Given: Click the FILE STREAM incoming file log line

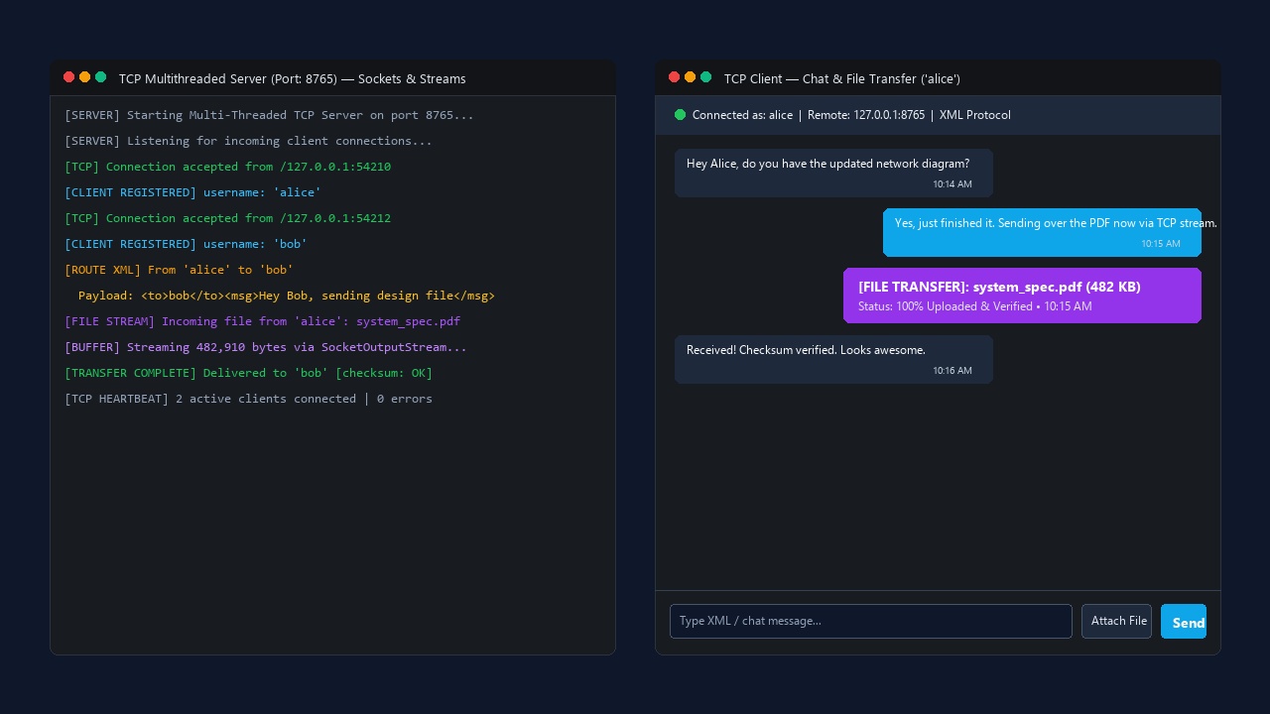Looking at the screenshot, I should [262, 321].
